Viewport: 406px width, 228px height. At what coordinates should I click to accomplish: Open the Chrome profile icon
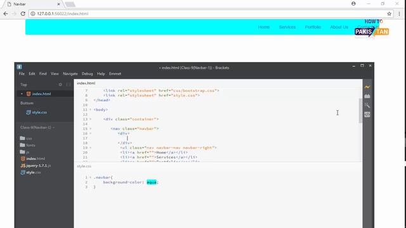click(353, 4)
